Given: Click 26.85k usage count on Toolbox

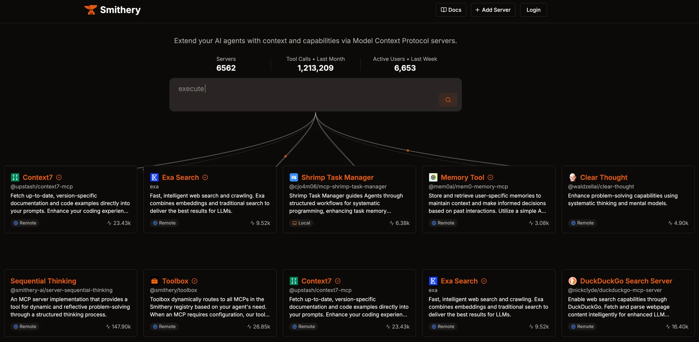Looking at the screenshot, I should [259, 327].
